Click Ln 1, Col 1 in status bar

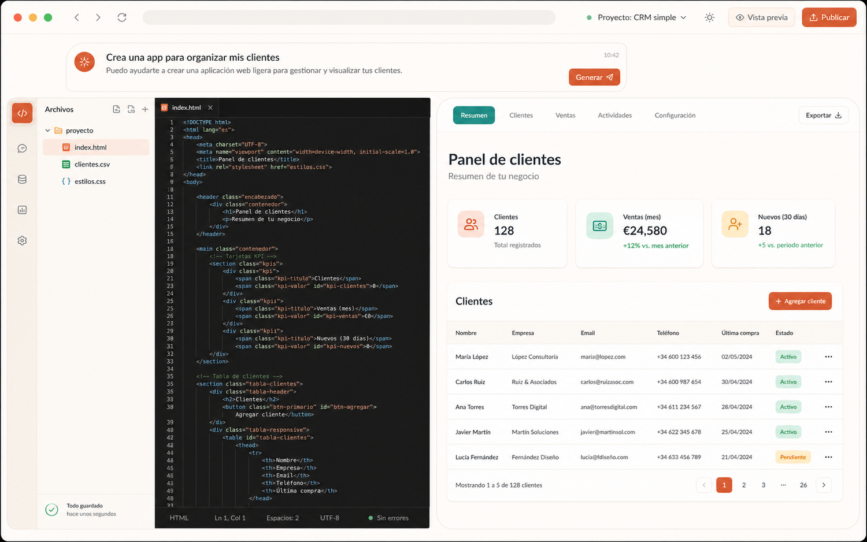click(x=230, y=518)
